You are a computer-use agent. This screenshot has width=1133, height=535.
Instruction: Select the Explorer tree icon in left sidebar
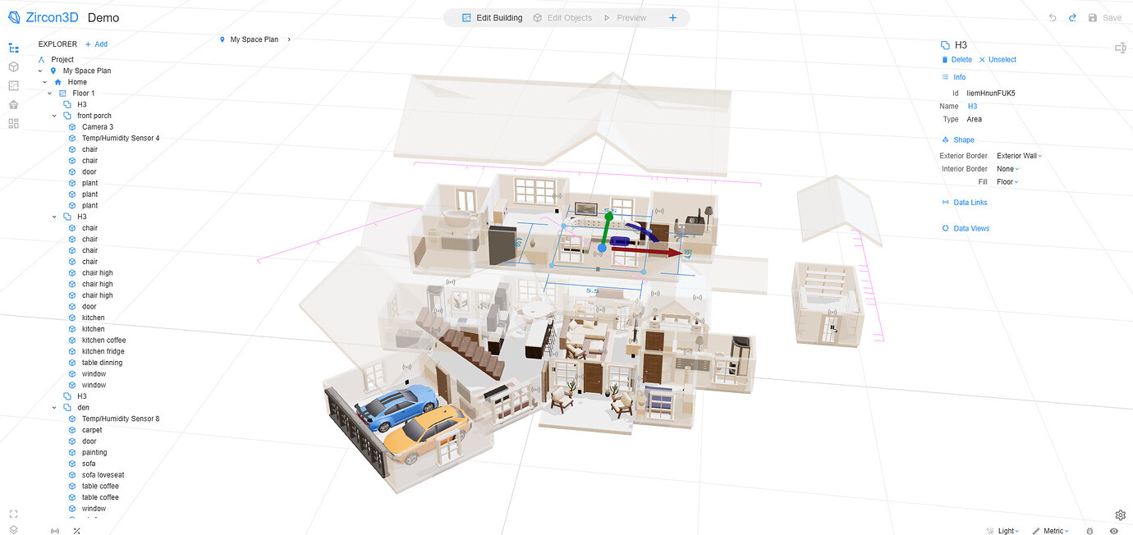click(13, 47)
